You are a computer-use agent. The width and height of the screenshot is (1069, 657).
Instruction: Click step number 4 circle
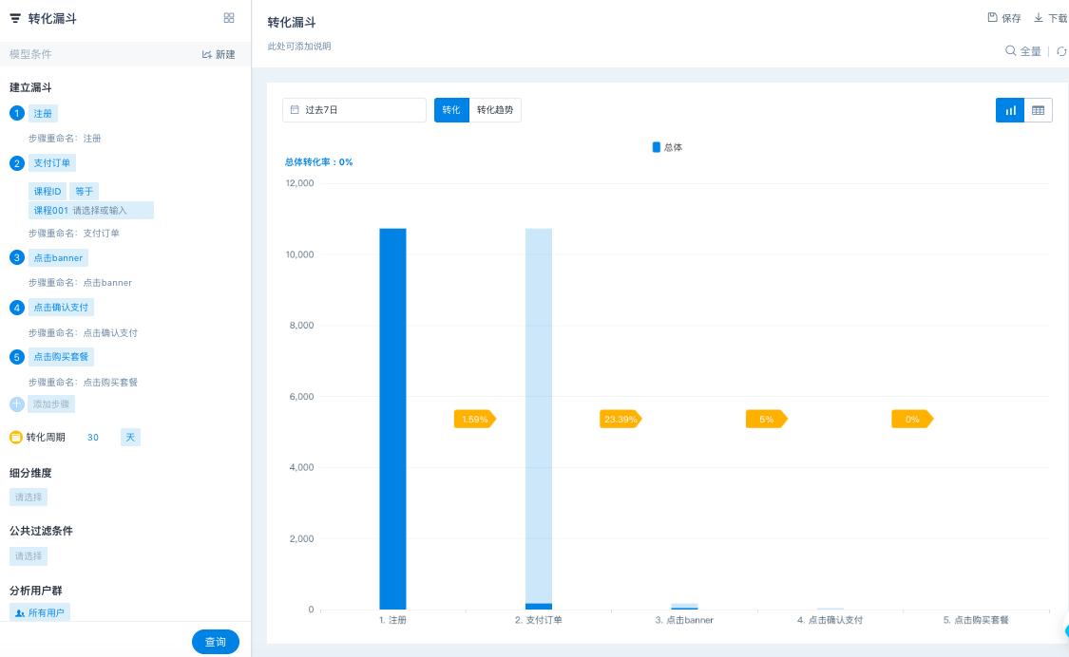point(17,308)
